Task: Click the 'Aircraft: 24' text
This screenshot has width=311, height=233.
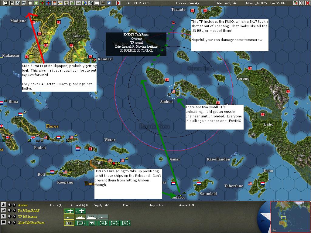Action: tap(186, 205)
